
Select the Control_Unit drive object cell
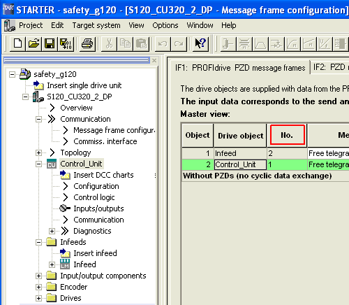tap(240, 164)
